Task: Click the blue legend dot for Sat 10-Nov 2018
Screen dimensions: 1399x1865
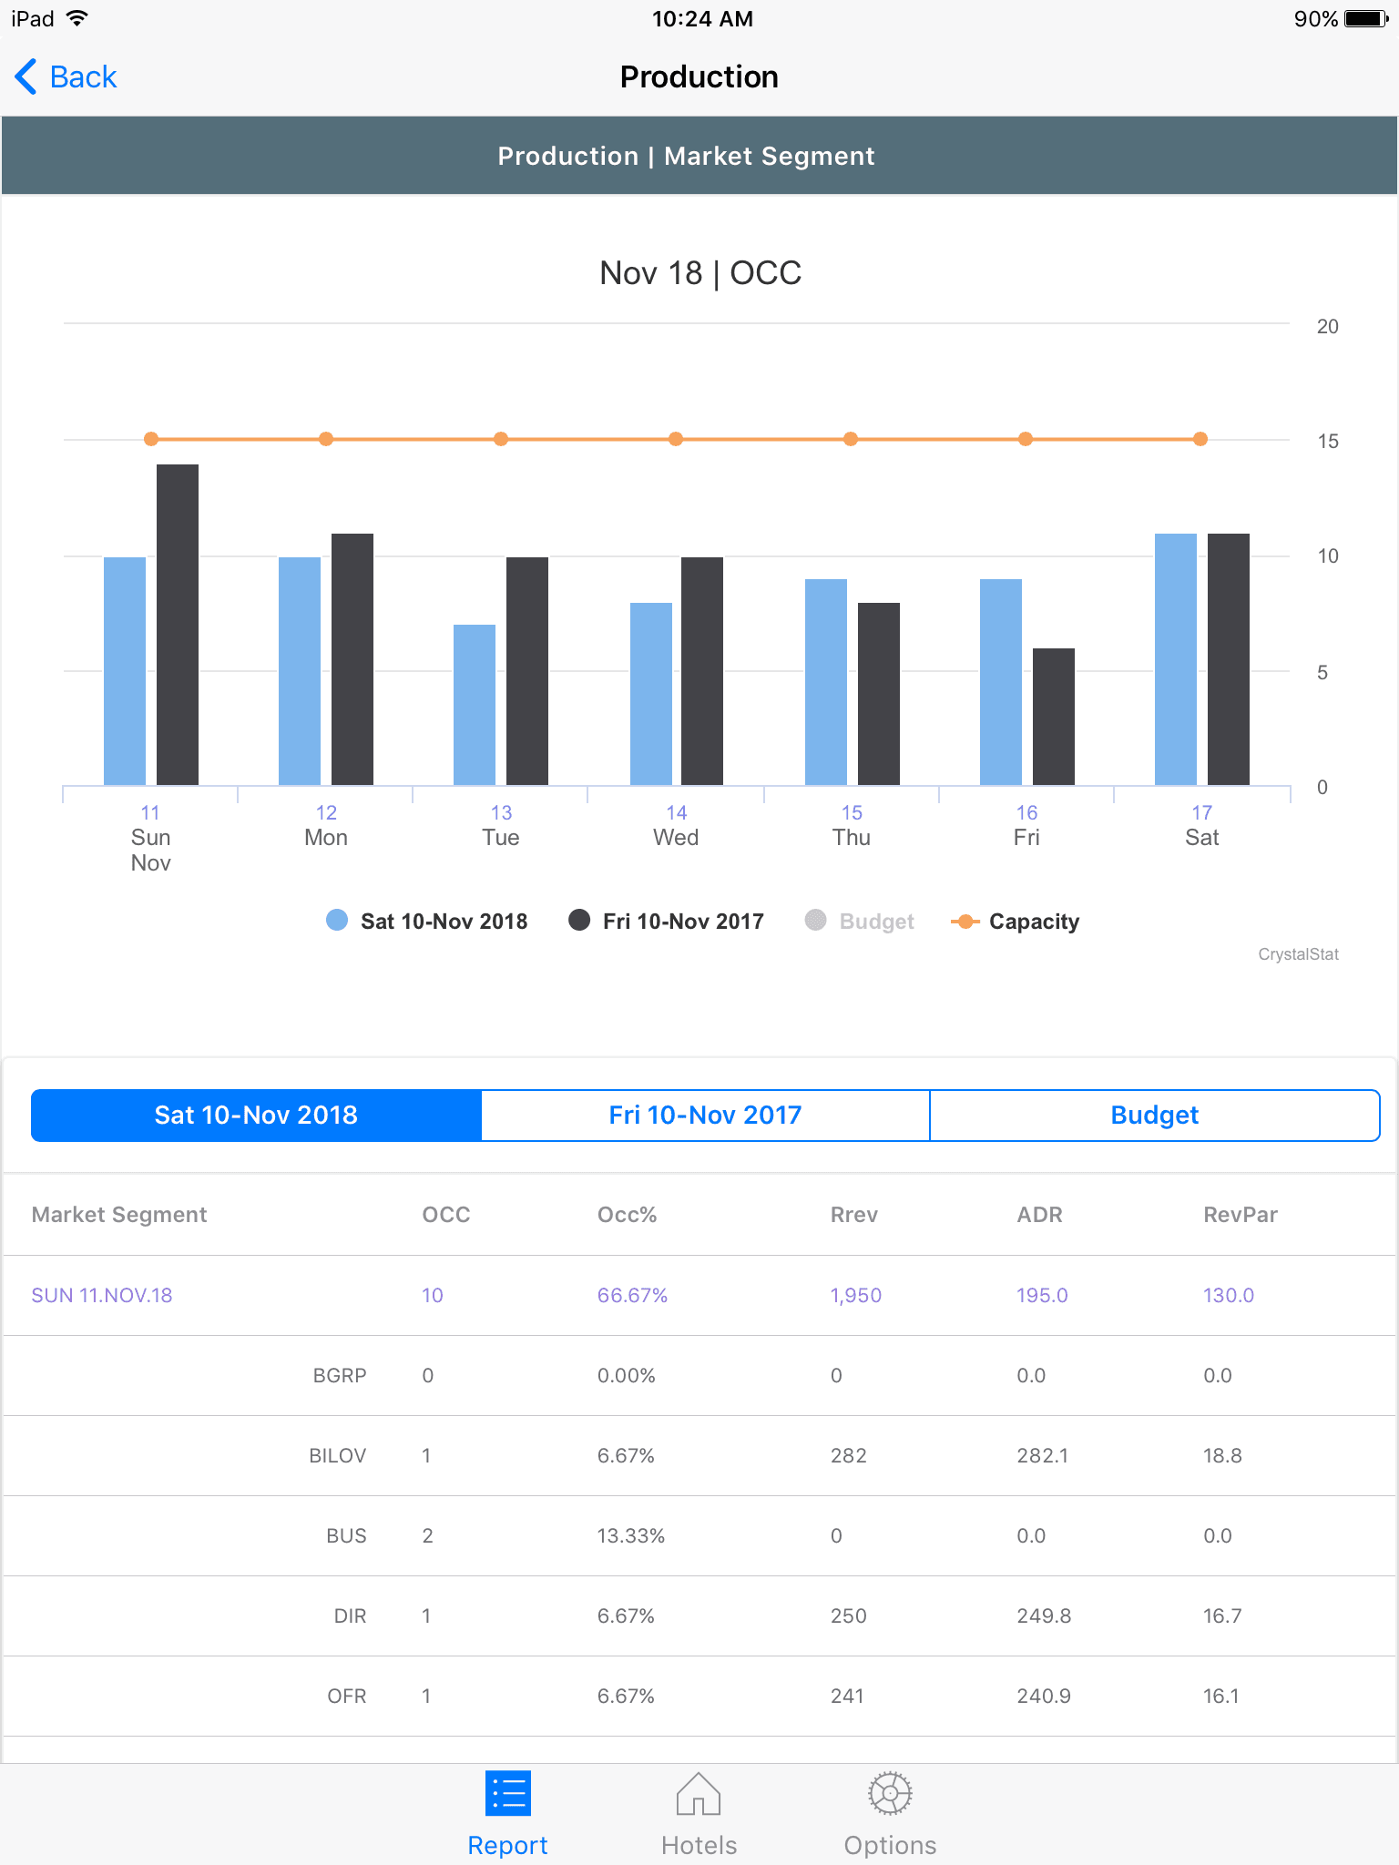Action: [x=336, y=921]
